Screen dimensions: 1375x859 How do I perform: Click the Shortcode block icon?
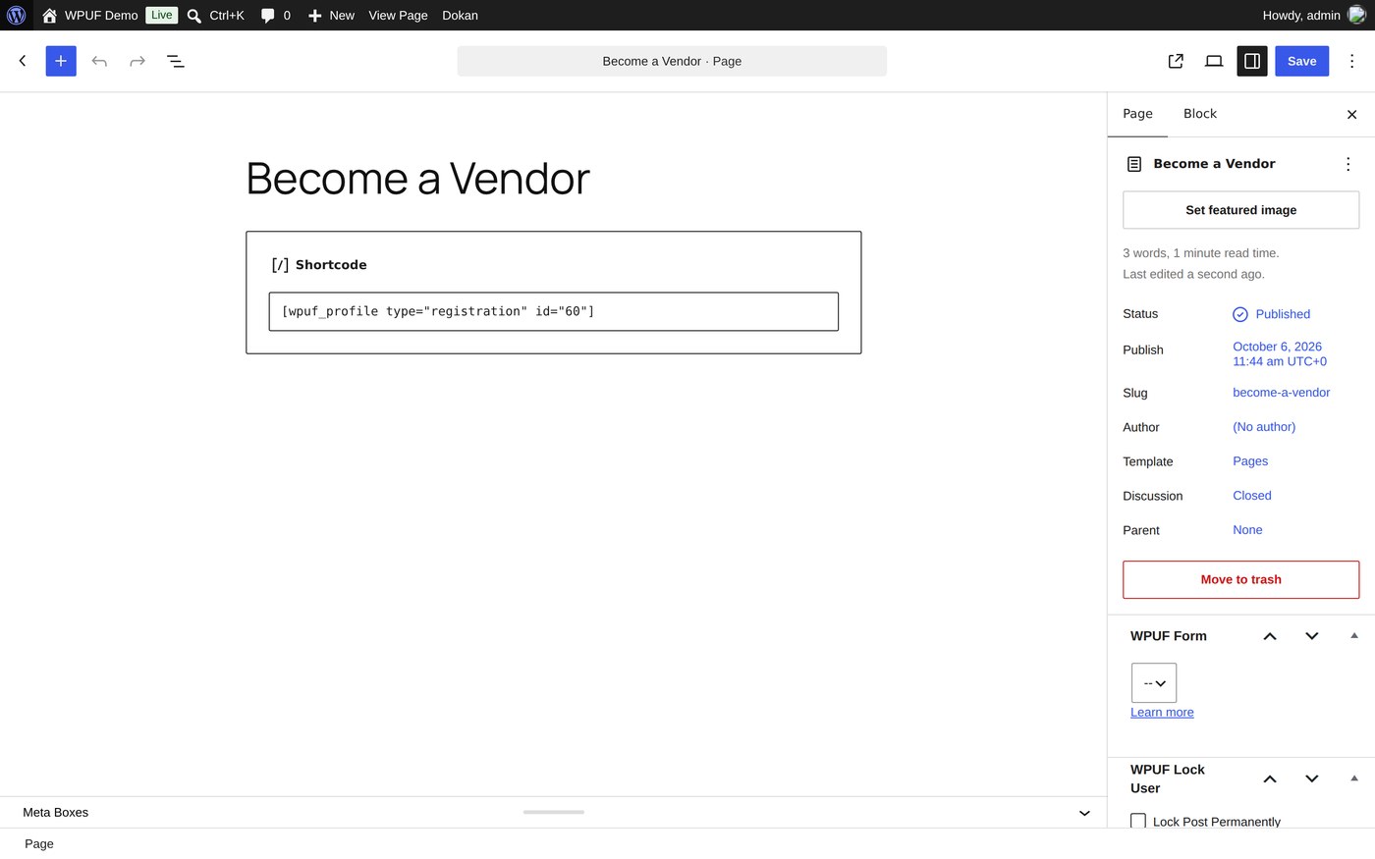click(x=280, y=265)
